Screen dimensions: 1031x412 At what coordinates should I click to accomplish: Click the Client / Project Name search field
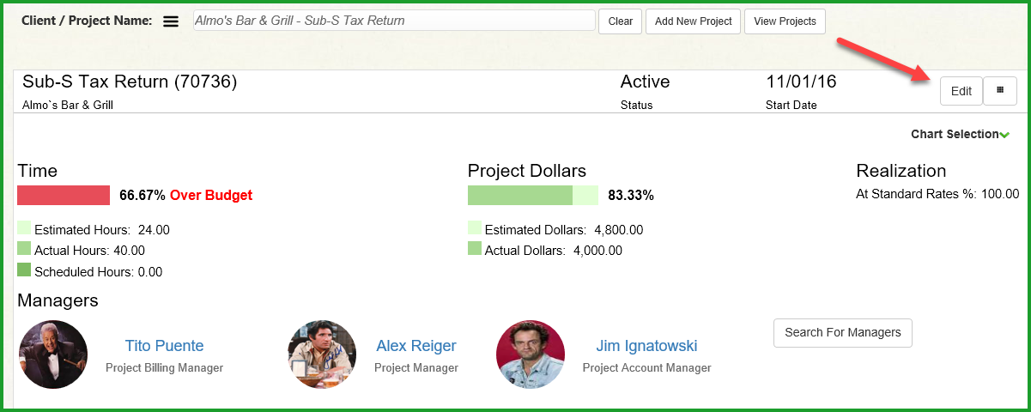click(394, 21)
